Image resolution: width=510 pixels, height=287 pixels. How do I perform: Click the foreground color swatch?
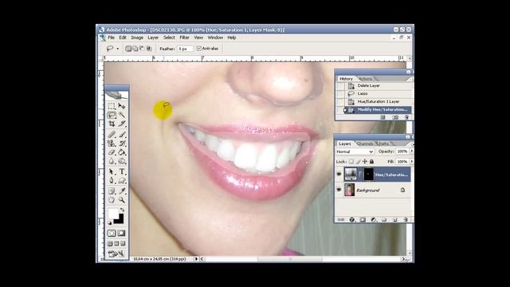[x=113, y=214]
